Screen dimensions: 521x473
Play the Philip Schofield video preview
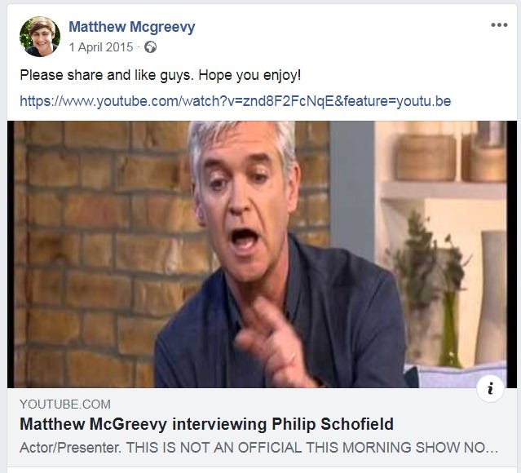pyautogui.click(x=257, y=254)
